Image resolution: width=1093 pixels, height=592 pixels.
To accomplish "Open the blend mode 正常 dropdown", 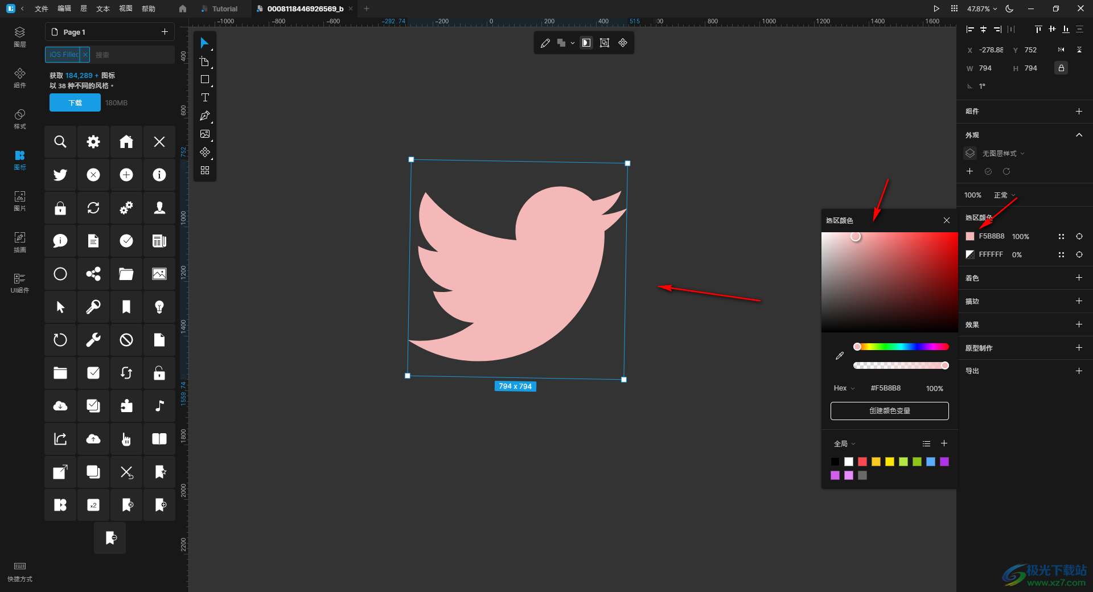I will [1005, 195].
